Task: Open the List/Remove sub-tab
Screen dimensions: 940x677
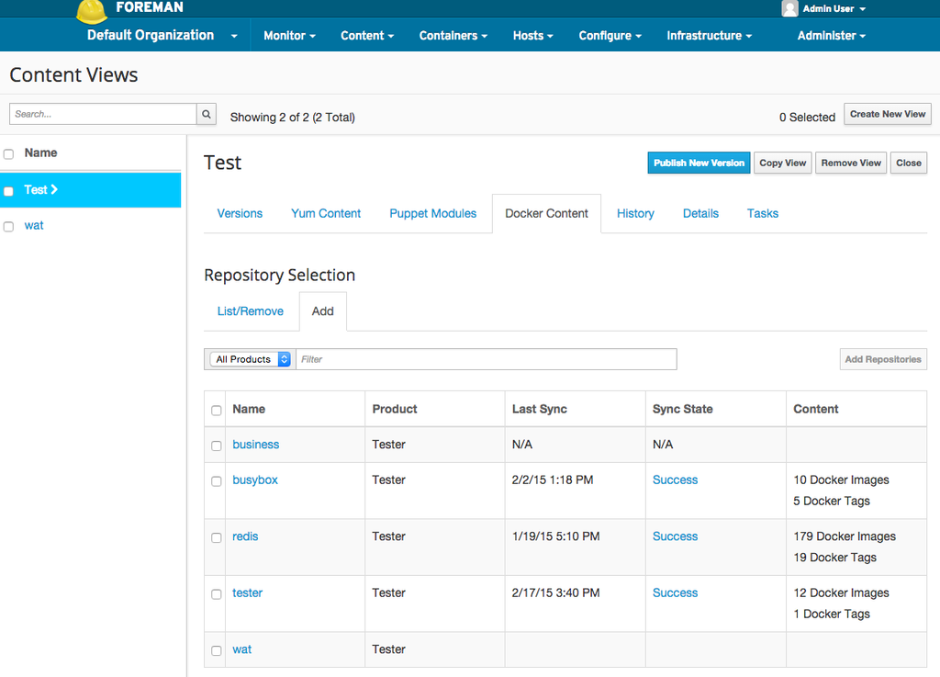Action: pyautogui.click(x=250, y=311)
